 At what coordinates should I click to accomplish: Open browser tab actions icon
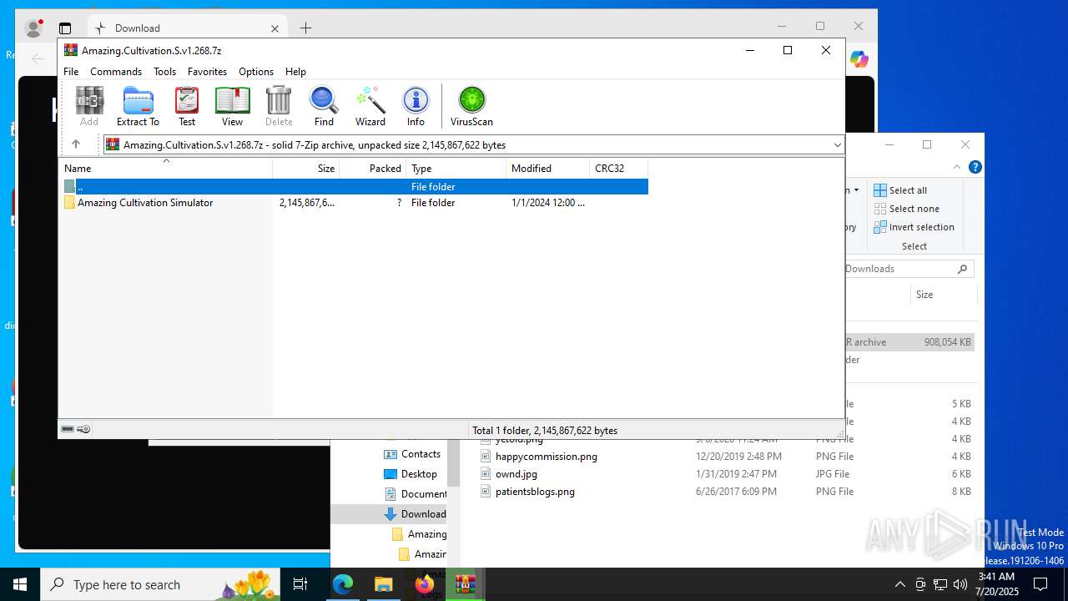(x=65, y=28)
